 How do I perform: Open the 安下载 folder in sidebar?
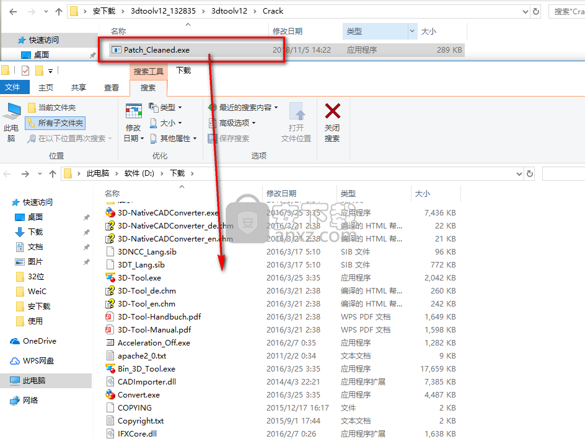click(x=39, y=306)
